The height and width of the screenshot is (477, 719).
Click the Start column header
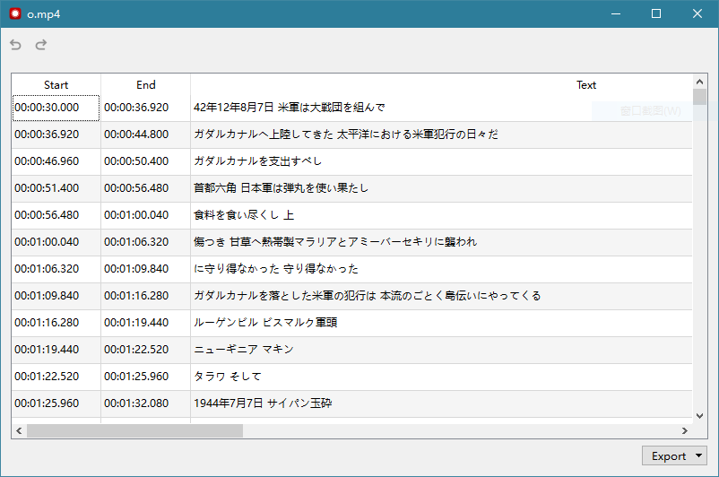[x=56, y=85]
